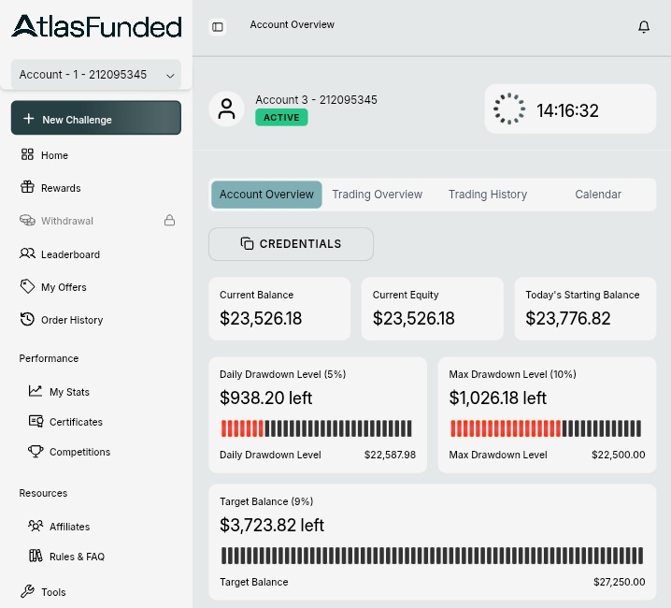Start a New Challenge
Image resolution: width=671 pixels, height=608 pixels.
pyautogui.click(x=96, y=118)
